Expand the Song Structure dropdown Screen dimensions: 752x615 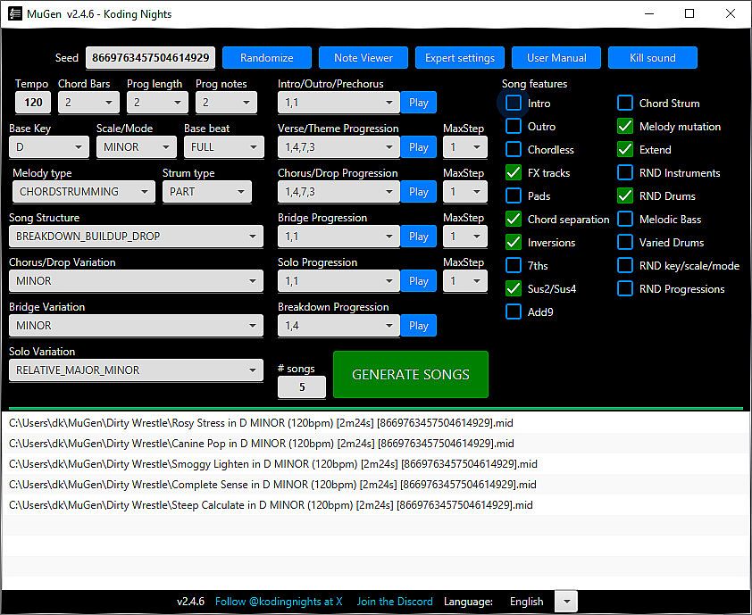pyautogui.click(x=136, y=237)
